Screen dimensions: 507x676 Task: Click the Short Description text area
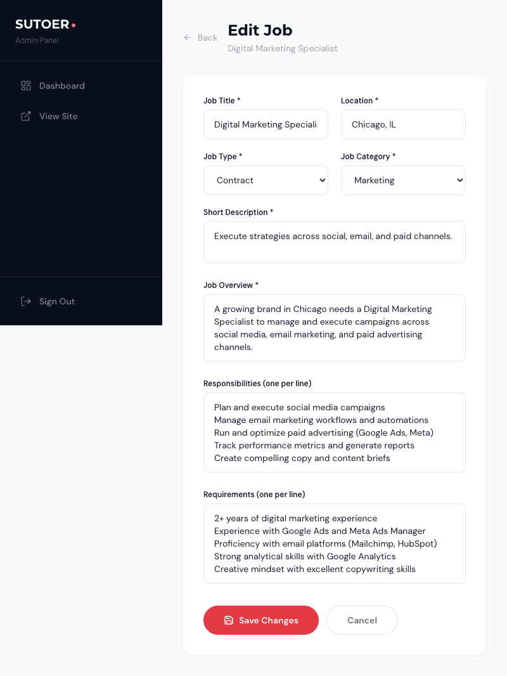335,242
